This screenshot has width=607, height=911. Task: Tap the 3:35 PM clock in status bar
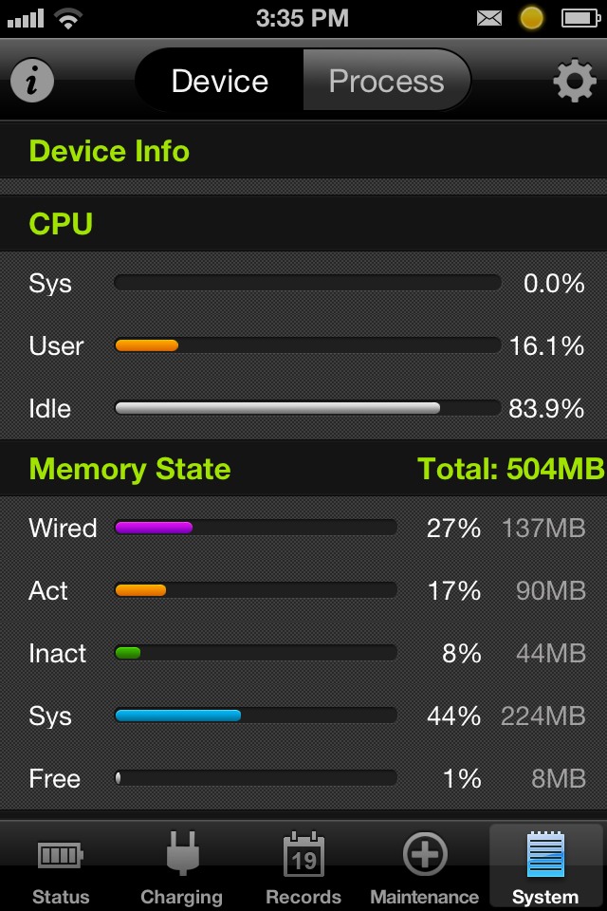[x=303, y=18]
